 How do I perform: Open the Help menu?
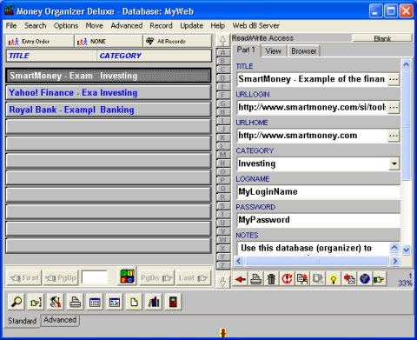pyautogui.click(x=217, y=25)
